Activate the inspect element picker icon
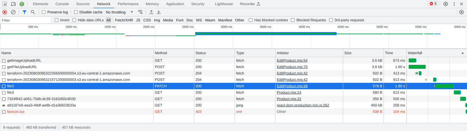The width and height of the screenshot is (467, 131). pos(5,4)
